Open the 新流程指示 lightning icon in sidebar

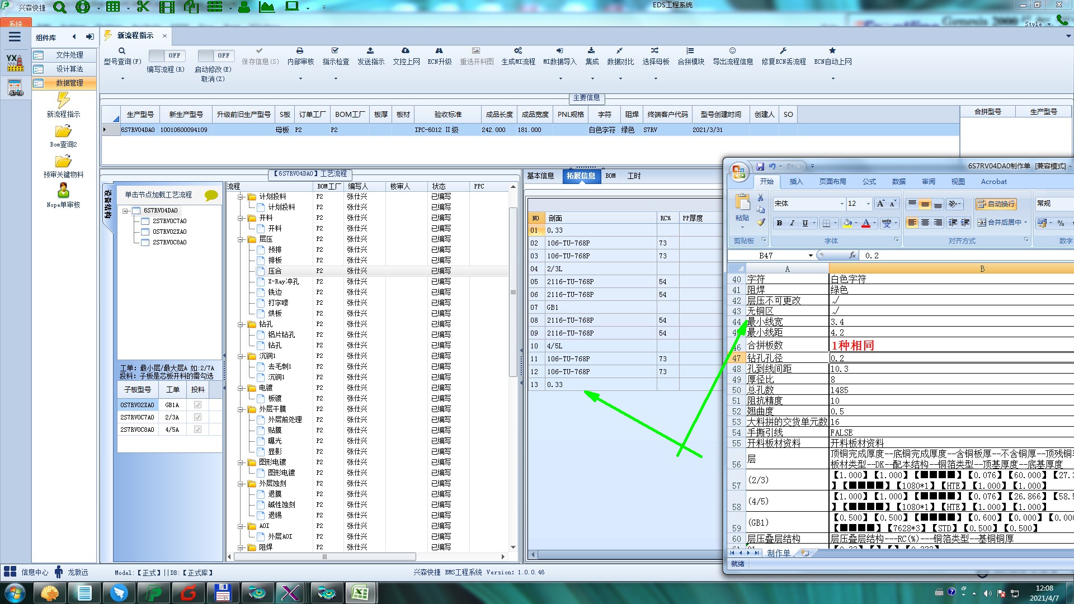coord(63,101)
